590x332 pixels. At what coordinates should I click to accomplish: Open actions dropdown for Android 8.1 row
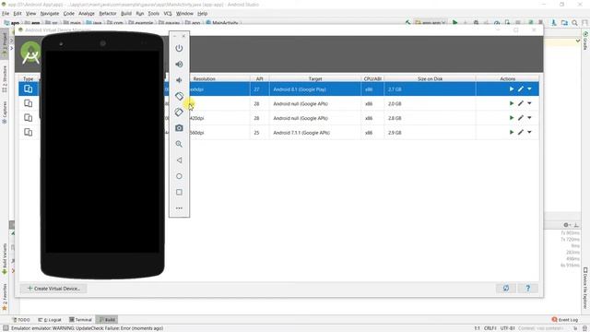click(529, 89)
